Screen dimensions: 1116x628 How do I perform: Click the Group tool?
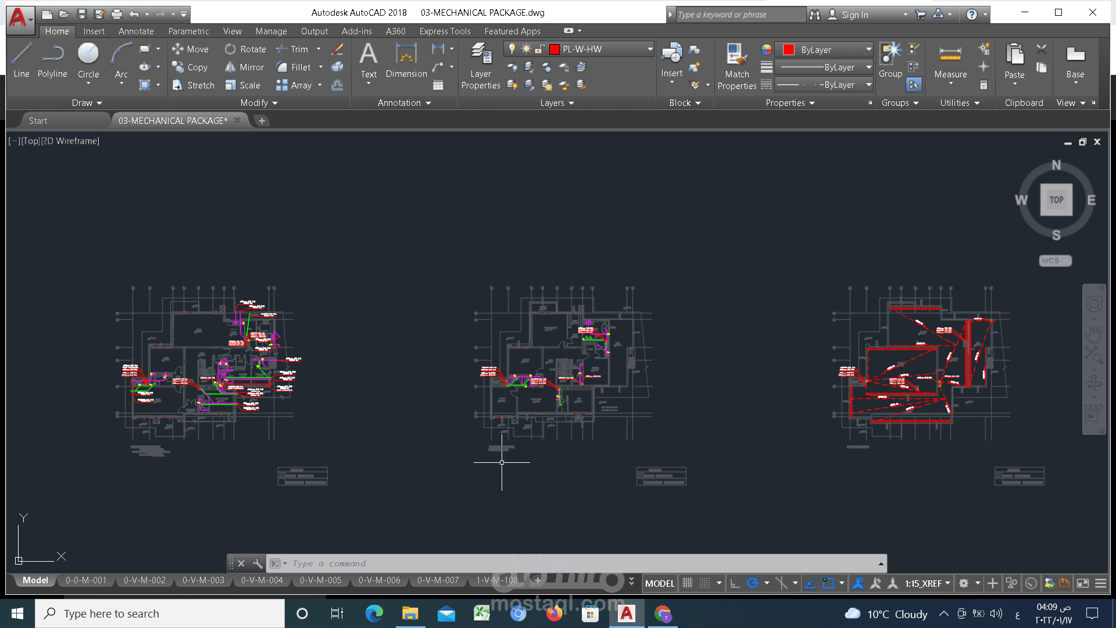[x=890, y=60]
